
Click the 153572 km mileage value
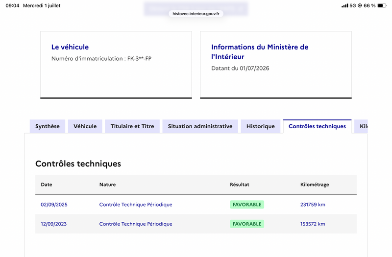point(313,224)
